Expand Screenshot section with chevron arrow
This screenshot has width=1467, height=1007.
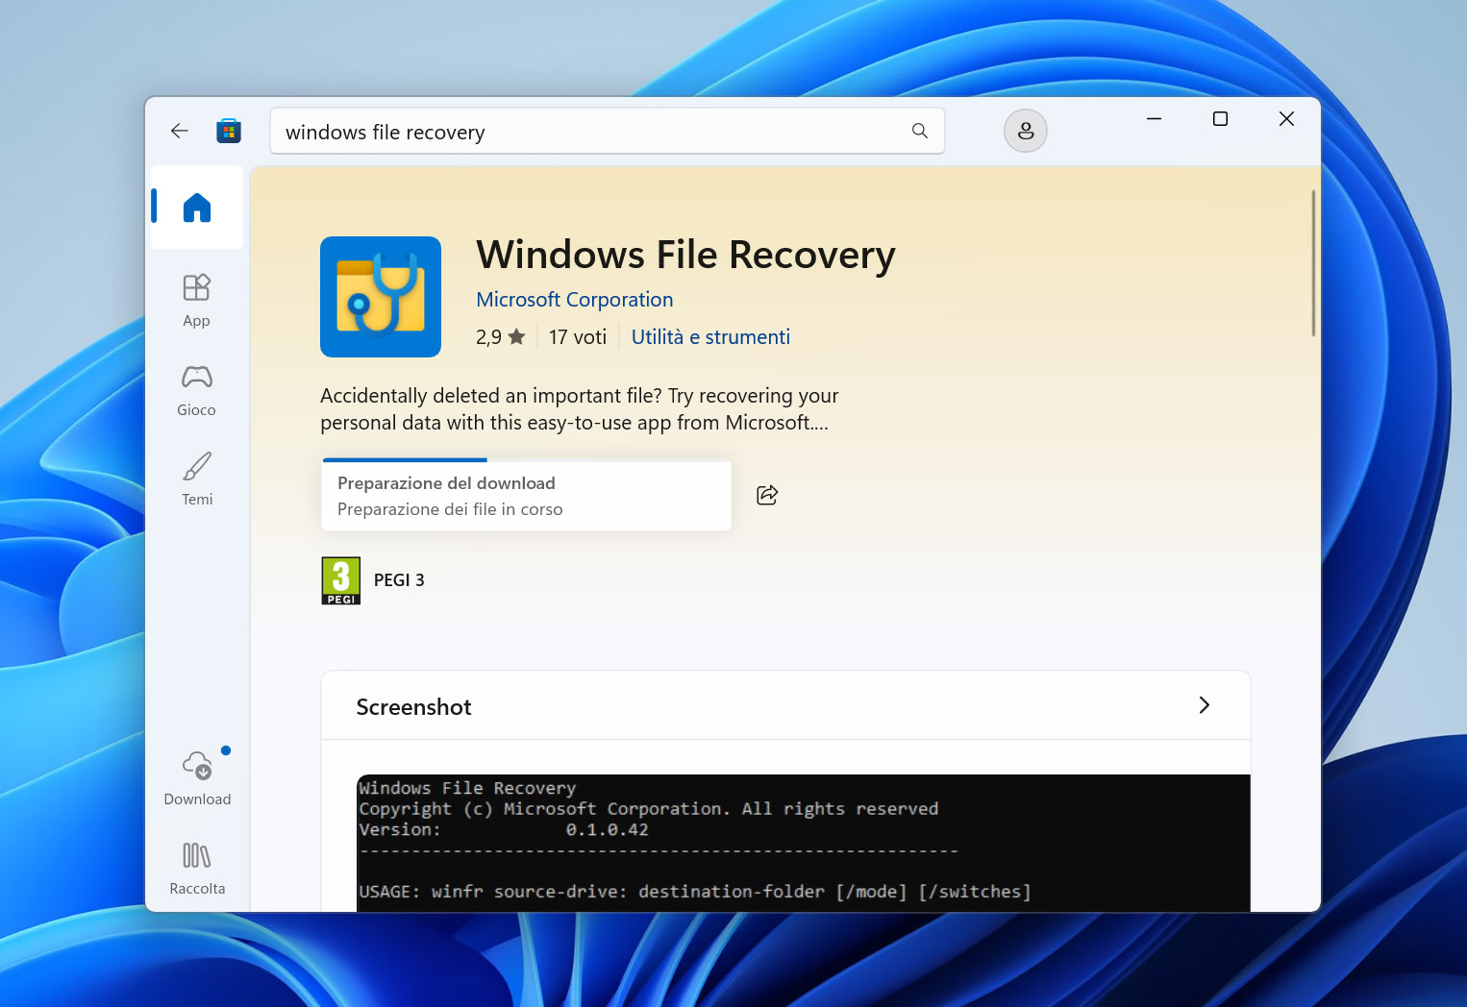1205,705
